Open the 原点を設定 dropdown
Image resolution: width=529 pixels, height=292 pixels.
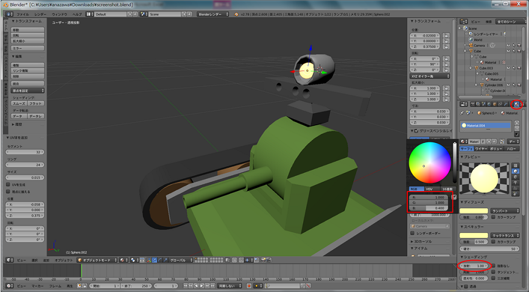pos(27,90)
